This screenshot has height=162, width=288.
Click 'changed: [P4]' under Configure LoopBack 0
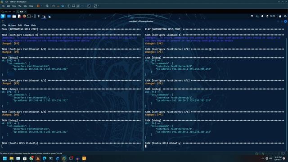(x=154, y=44)
